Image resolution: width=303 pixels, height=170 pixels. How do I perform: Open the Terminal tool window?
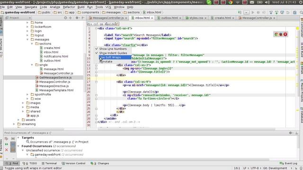pos(49,163)
